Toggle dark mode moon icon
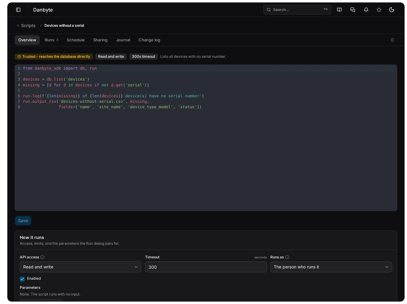Viewport: 407px width, 304px height. click(392, 10)
